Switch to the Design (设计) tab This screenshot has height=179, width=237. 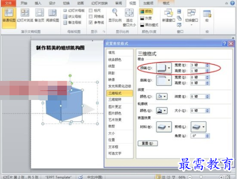[52, 3]
